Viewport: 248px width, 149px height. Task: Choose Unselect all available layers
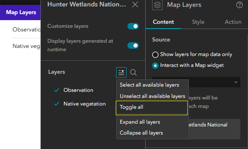click(x=152, y=96)
